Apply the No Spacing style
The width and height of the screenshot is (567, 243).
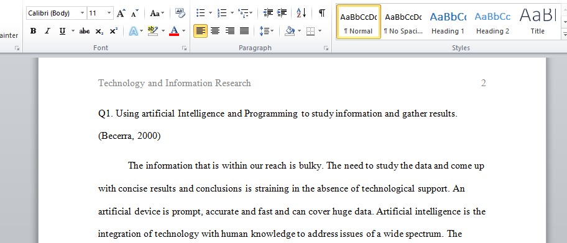[x=403, y=22]
